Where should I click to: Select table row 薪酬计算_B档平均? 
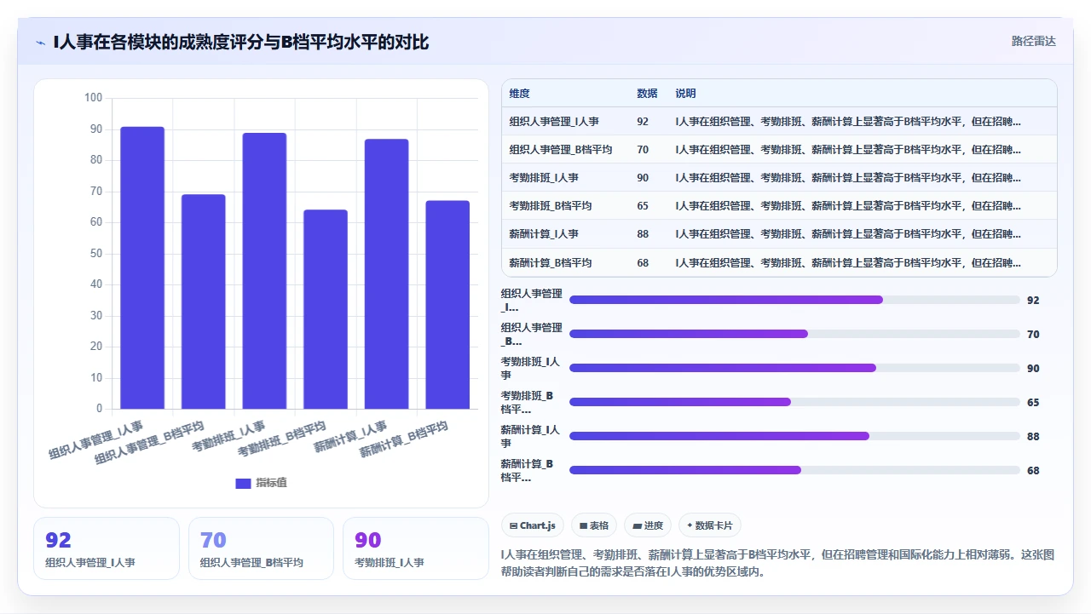[x=779, y=262]
